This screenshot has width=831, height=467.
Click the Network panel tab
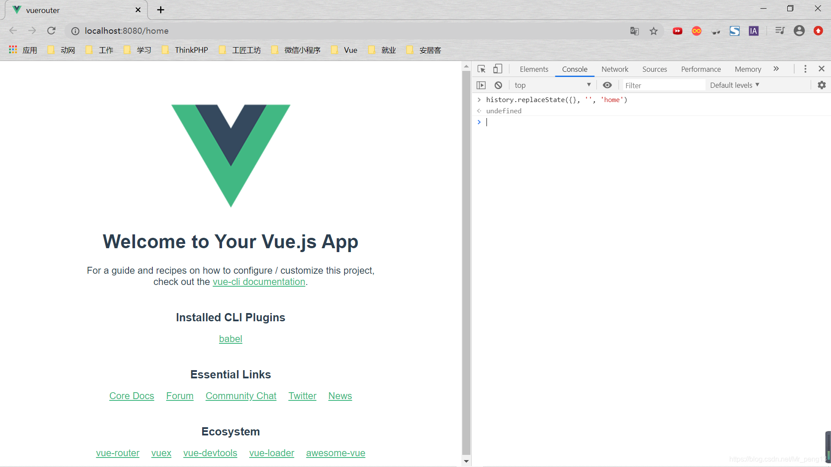coord(615,68)
